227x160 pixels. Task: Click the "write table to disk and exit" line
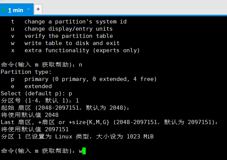[x=65, y=43]
